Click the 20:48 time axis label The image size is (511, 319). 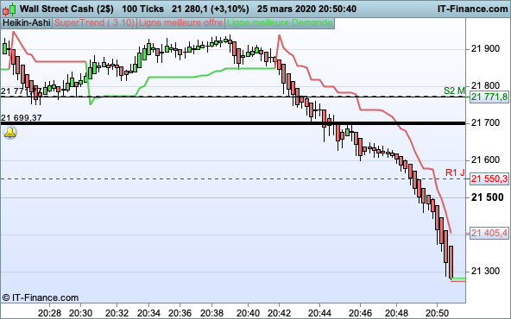click(396, 313)
